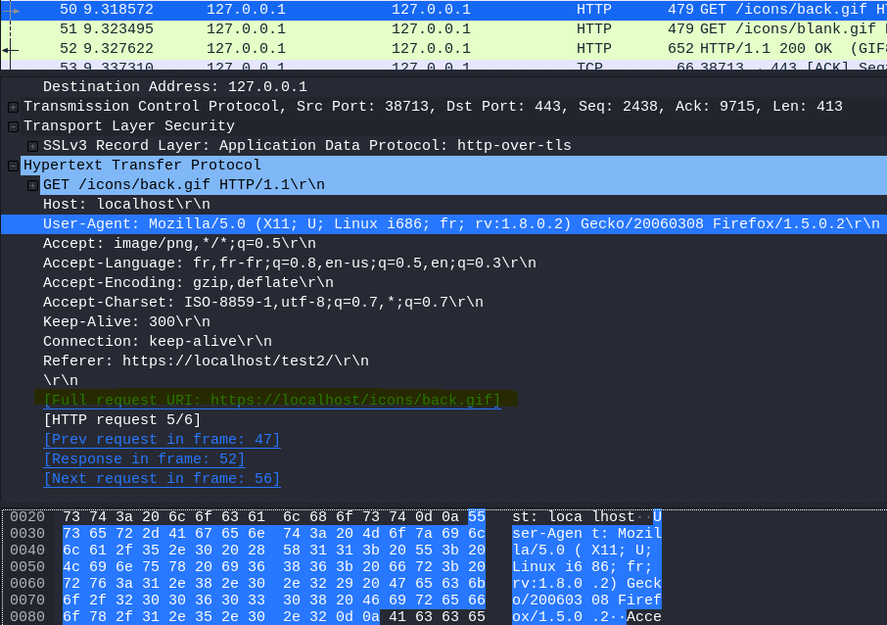Select the Accept-Encoding gzip,deflate line
This screenshot has height=625, width=887.
[188, 282]
